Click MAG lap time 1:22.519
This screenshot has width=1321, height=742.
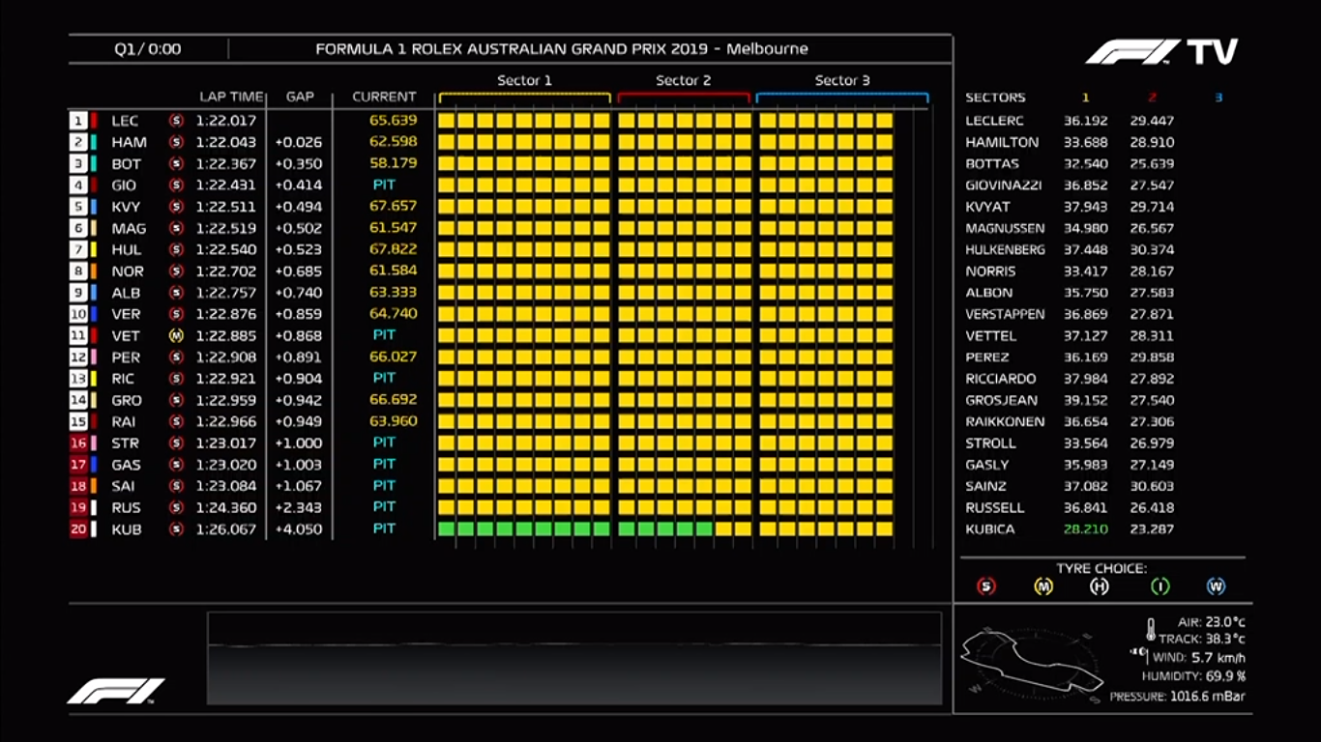226,228
